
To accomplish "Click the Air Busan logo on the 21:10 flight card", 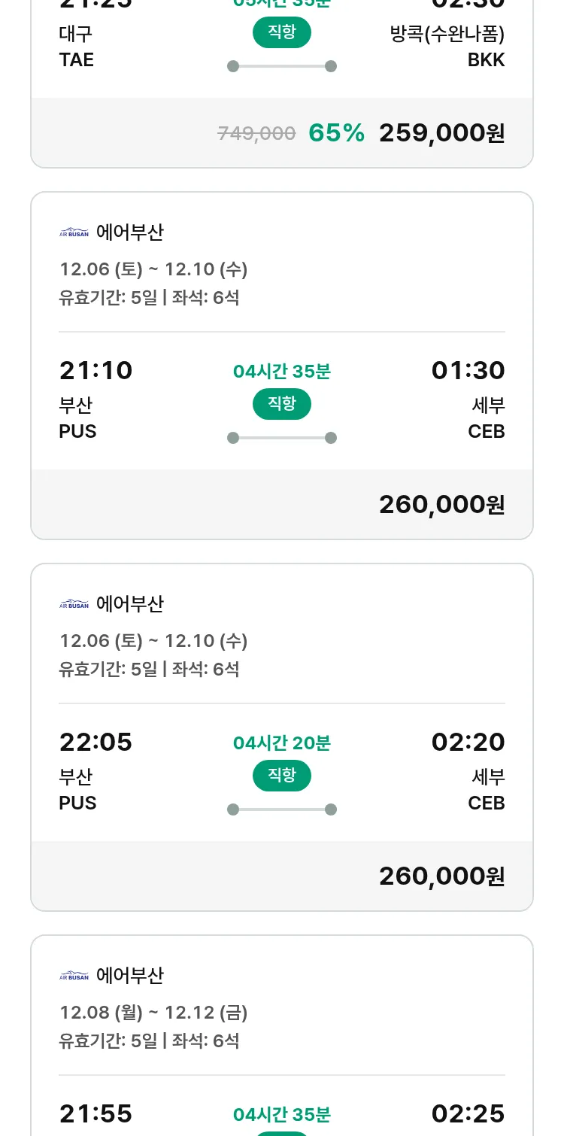I will 74,232.
